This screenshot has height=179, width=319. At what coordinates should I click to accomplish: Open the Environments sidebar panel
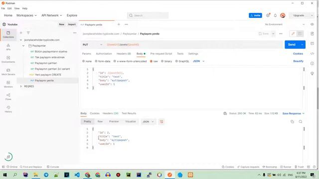[x=8, y=59]
